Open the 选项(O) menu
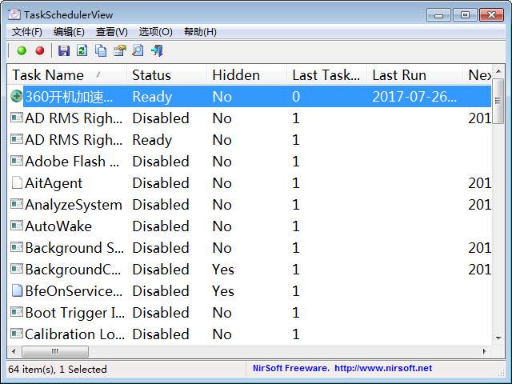Viewport: 512px width, 384px height. click(x=155, y=31)
